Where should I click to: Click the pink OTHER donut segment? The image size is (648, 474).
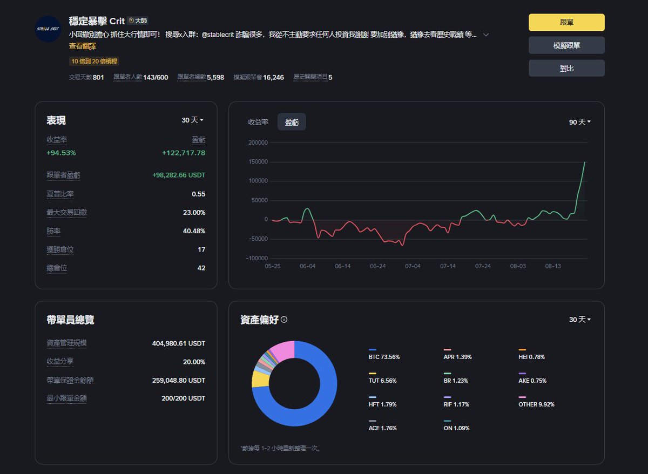283,350
